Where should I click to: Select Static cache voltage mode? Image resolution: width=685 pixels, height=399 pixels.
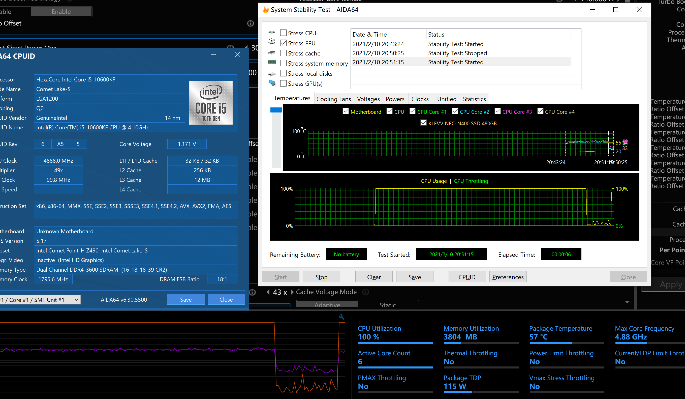(388, 304)
